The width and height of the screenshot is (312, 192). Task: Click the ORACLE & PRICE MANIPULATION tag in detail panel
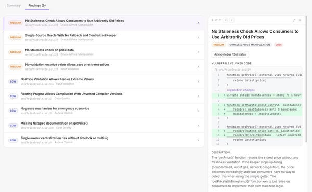click(x=250, y=45)
